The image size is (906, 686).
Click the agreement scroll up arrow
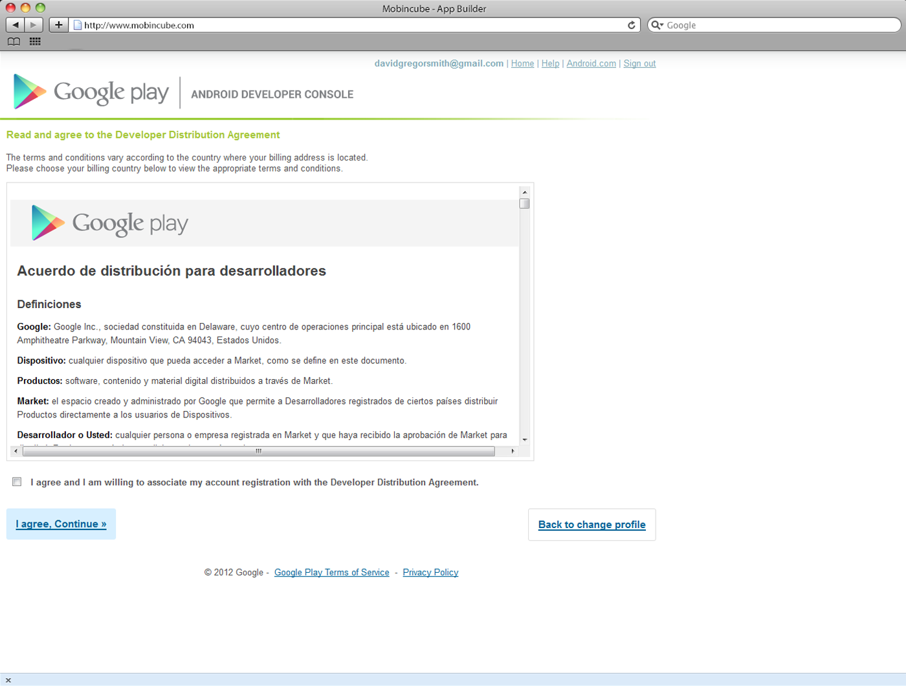tap(524, 192)
